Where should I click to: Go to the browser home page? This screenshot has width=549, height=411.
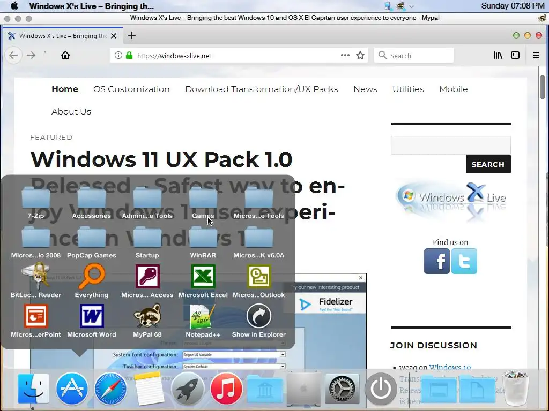coord(65,55)
